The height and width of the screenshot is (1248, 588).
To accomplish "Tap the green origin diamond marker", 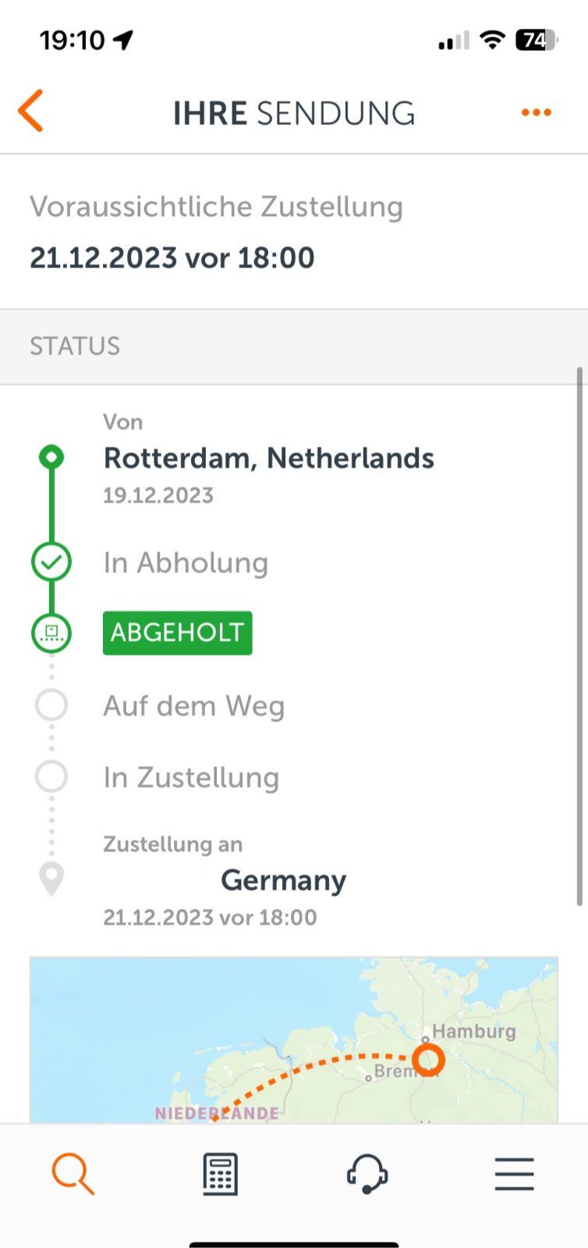I will 51,457.
